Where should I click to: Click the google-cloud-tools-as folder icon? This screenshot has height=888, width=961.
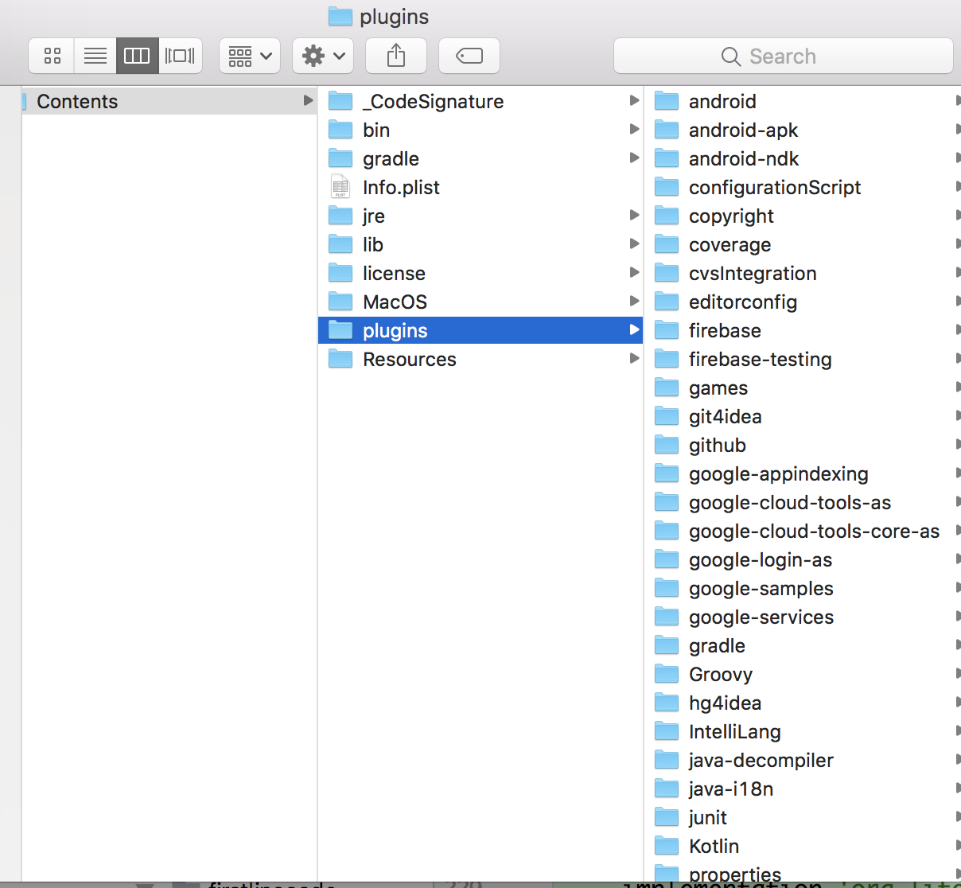667,502
